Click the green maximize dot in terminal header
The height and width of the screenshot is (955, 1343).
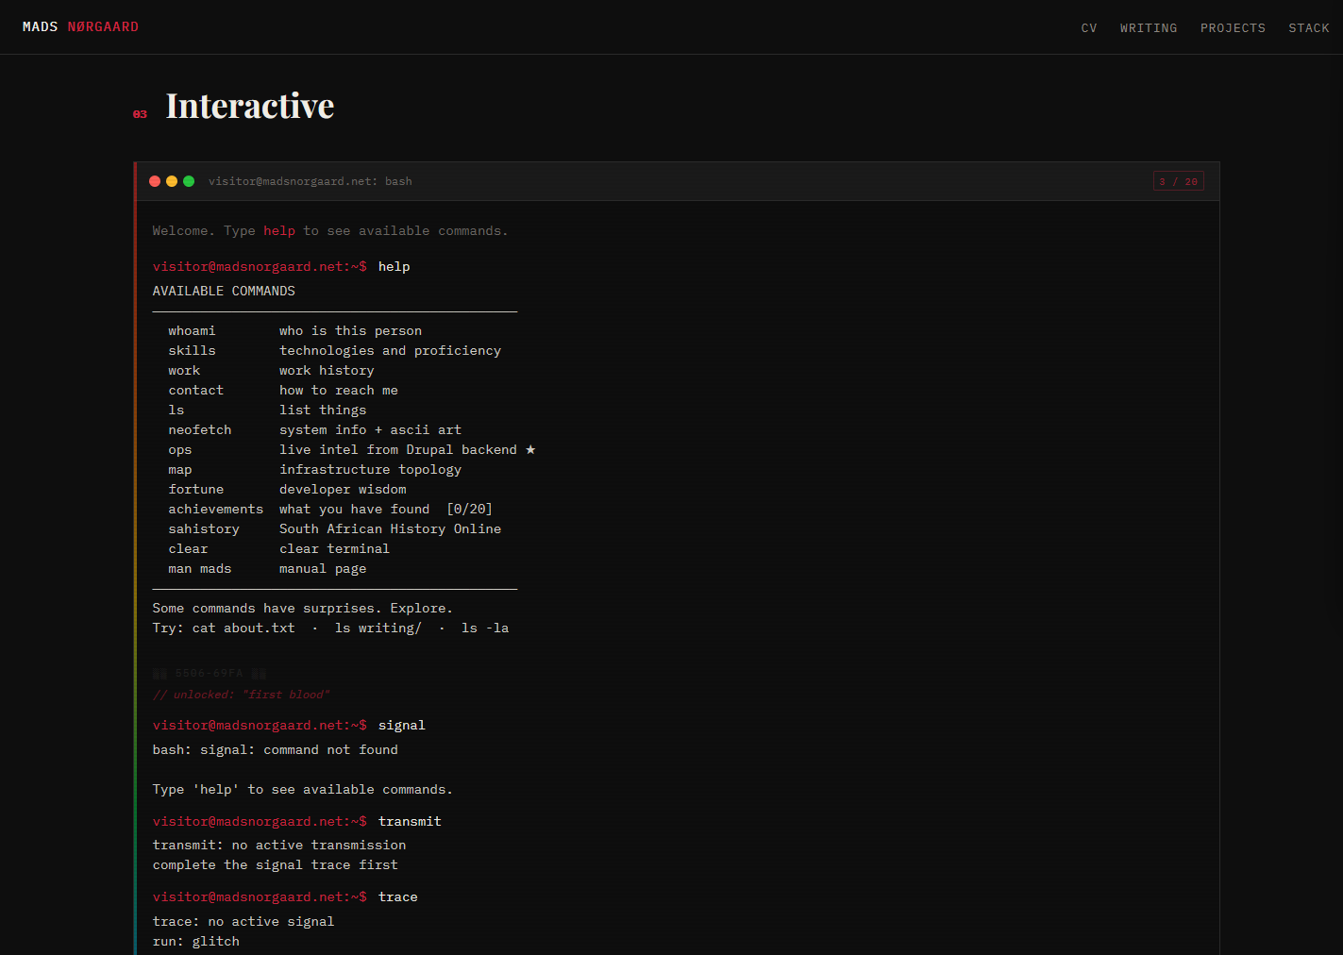(189, 181)
